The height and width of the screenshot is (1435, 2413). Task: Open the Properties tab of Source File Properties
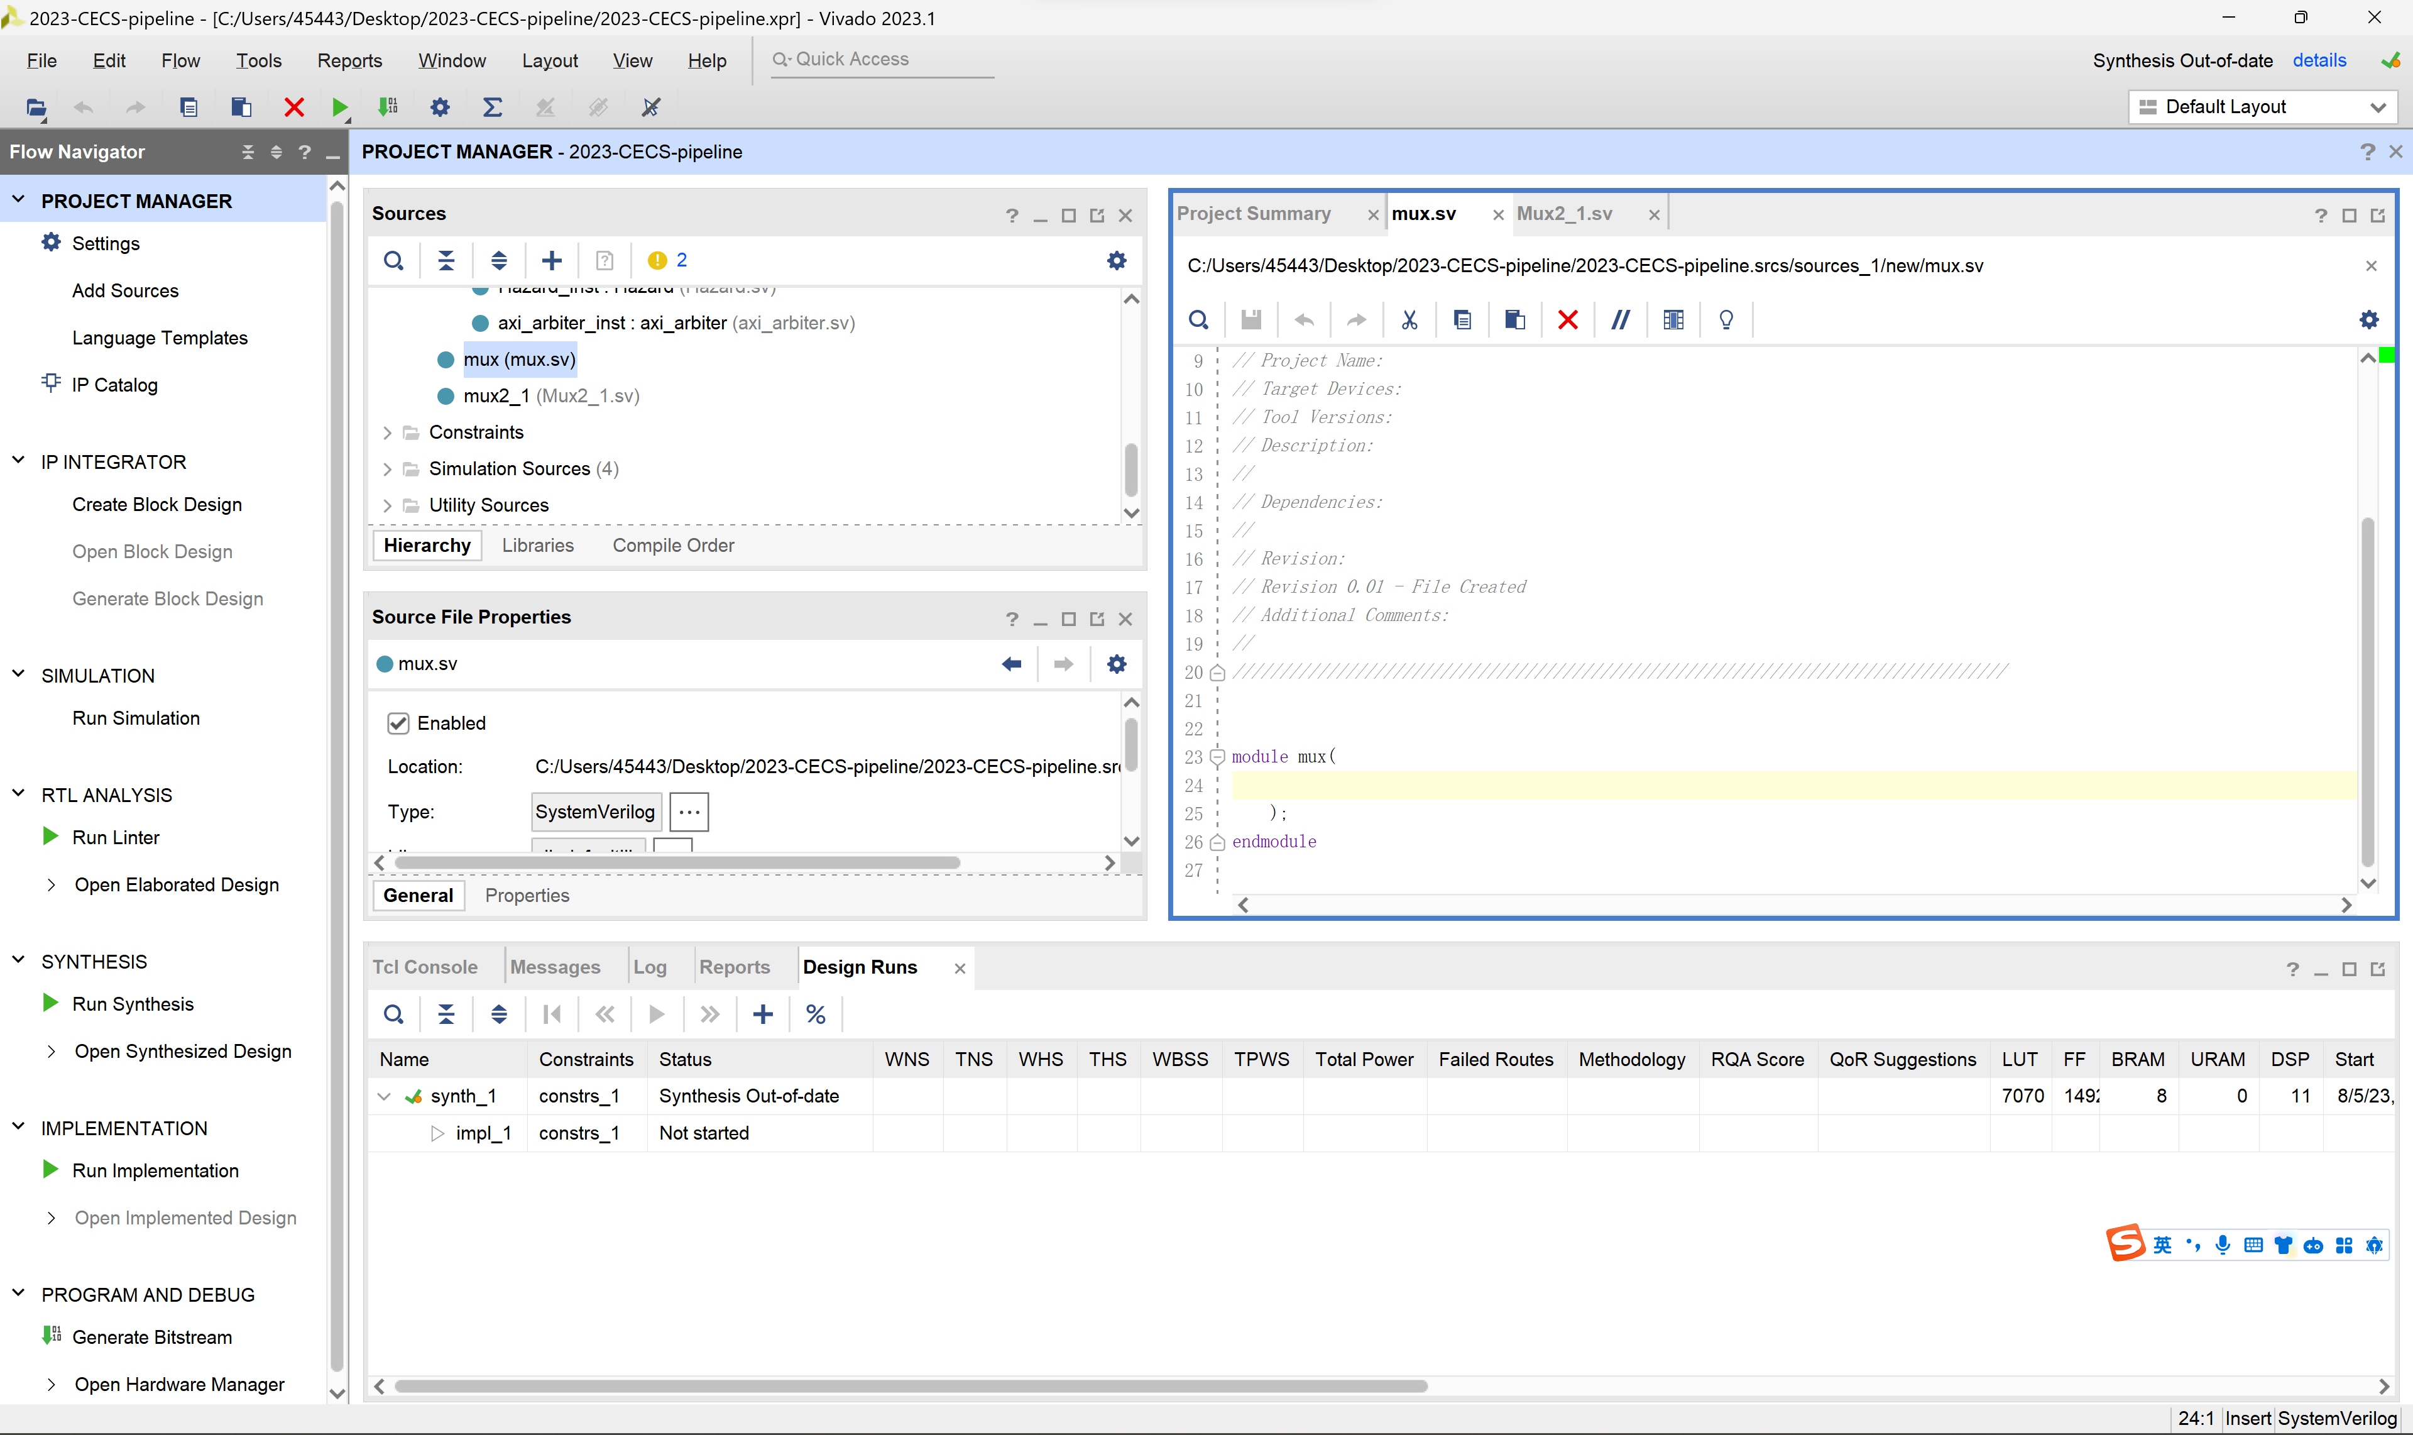tap(527, 896)
